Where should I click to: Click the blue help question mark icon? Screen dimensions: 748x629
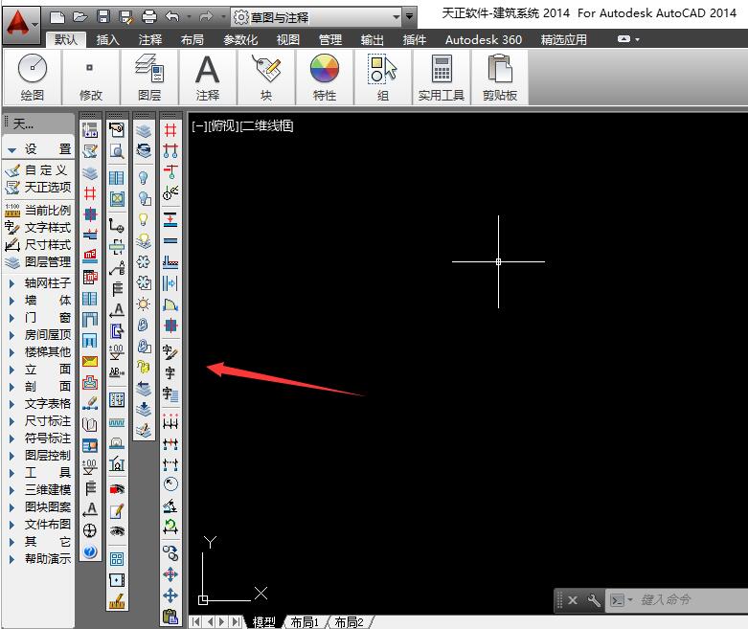pyautogui.click(x=90, y=551)
